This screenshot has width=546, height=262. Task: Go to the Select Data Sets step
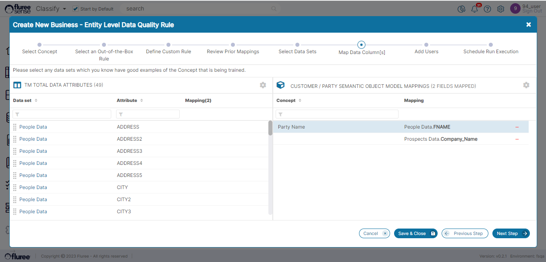click(297, 45)
